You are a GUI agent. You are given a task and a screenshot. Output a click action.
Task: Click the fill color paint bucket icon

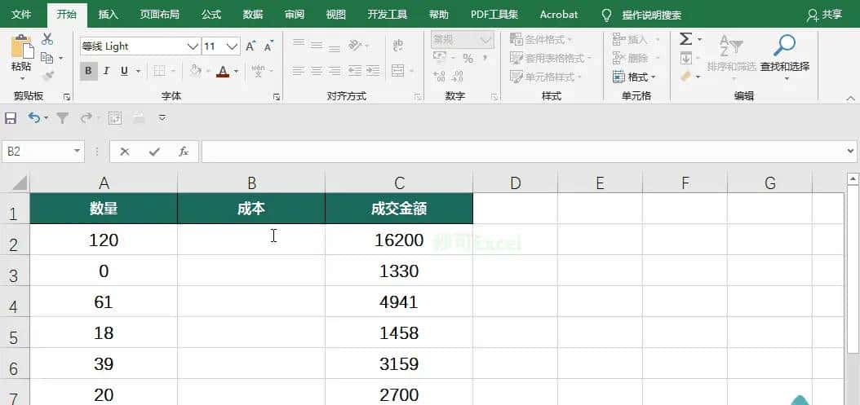click(195, 71)
